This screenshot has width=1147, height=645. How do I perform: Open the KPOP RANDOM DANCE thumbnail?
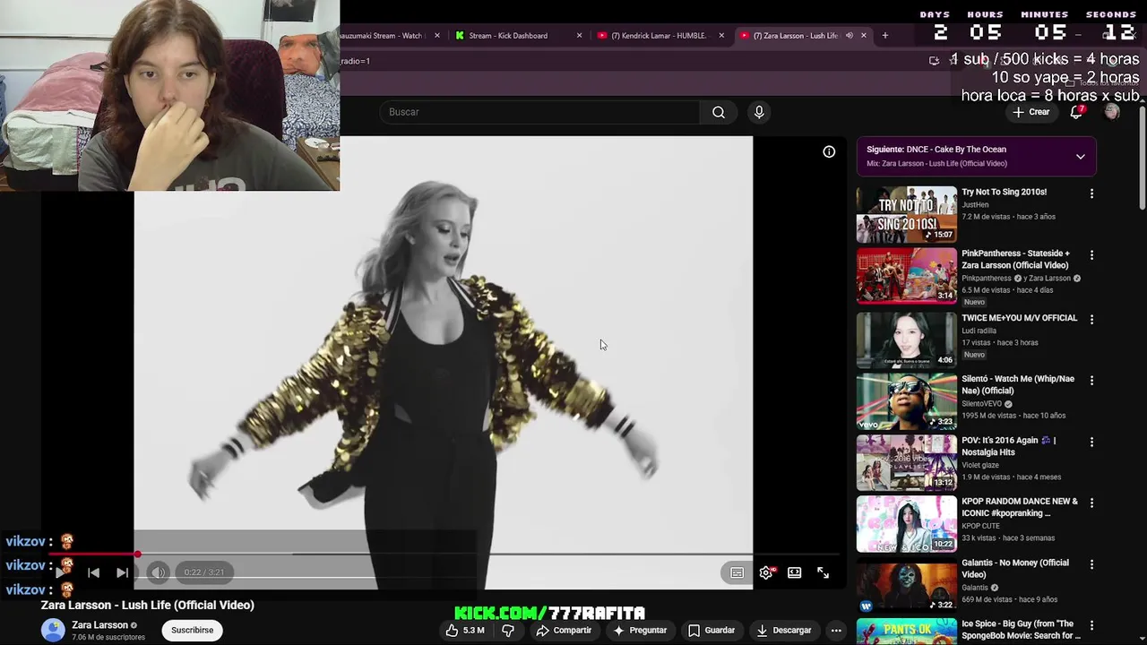(x=907, y=524)
